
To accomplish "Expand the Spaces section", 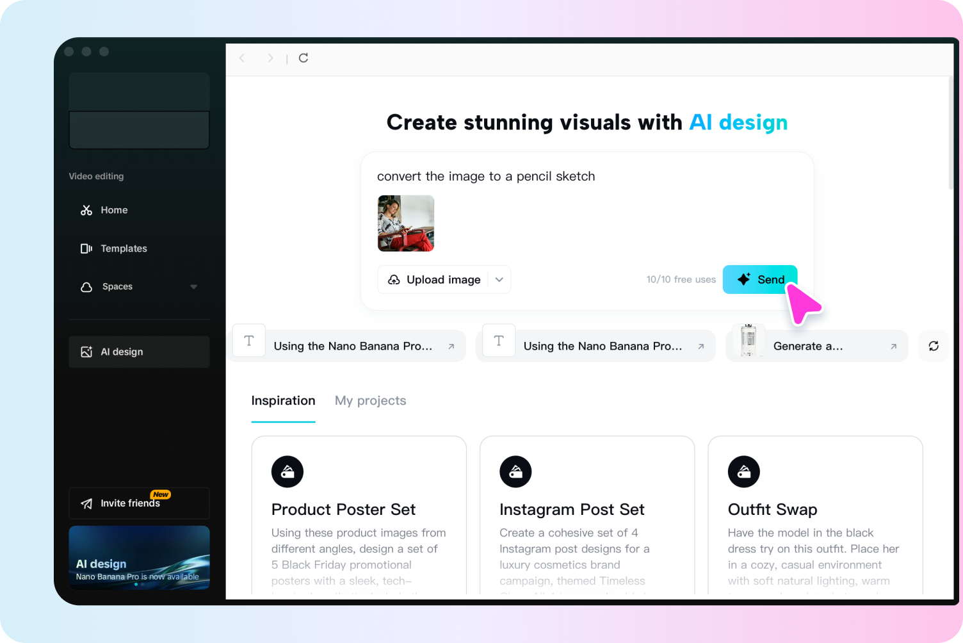I will tap(193, 287).
